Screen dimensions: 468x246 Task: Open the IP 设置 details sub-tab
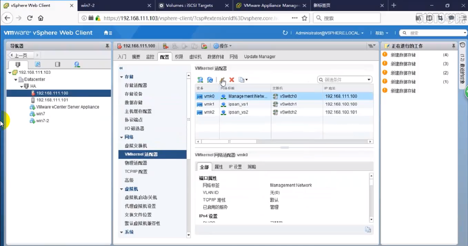coord(235,167)
